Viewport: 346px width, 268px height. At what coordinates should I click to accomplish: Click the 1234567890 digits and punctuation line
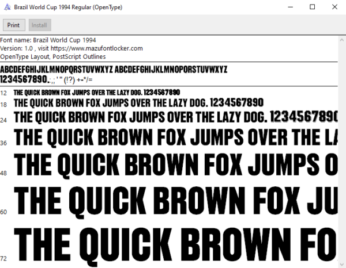tap(46, 79)
